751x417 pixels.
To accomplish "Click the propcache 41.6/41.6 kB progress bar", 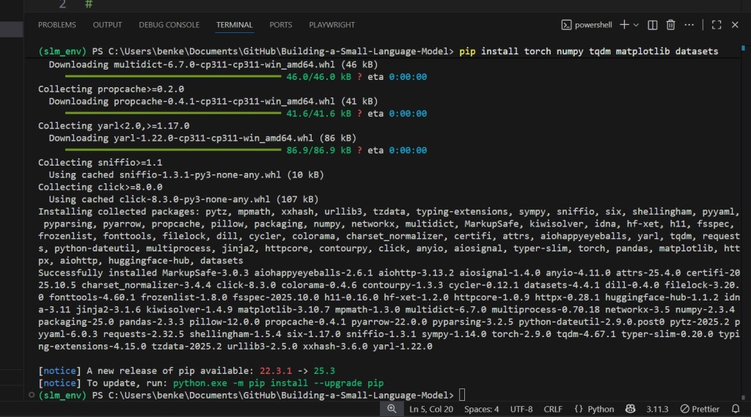I will [x=173, y=114].
